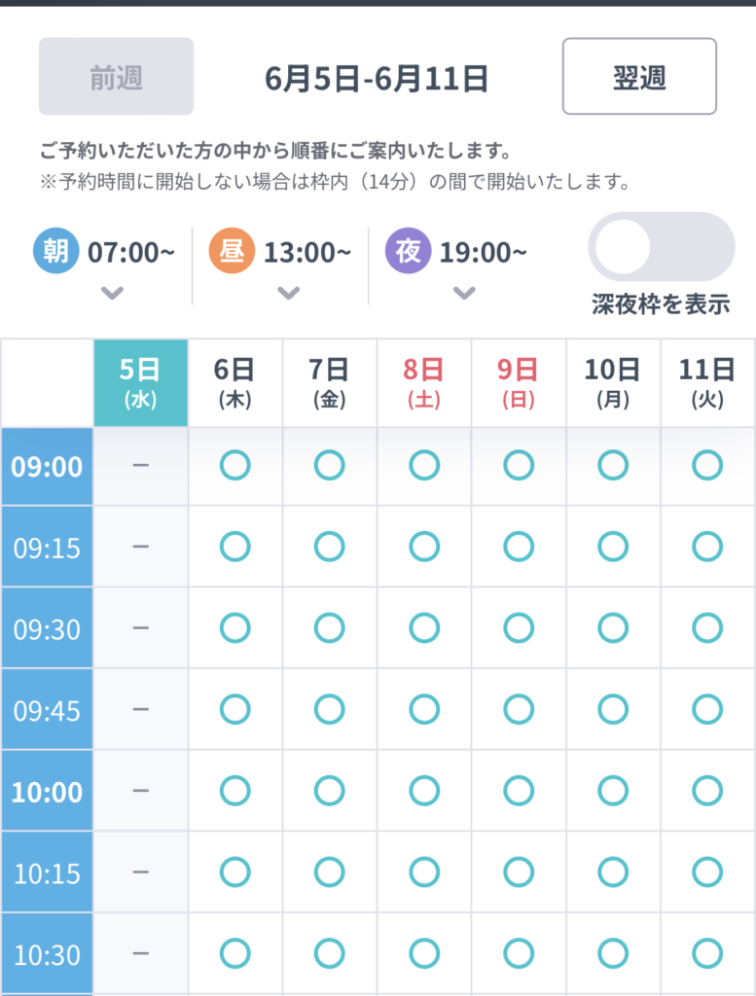Expand the chevron under 朝 07:00~
The width and height of the screenshot is (756, 996).
tap(113, 293)
